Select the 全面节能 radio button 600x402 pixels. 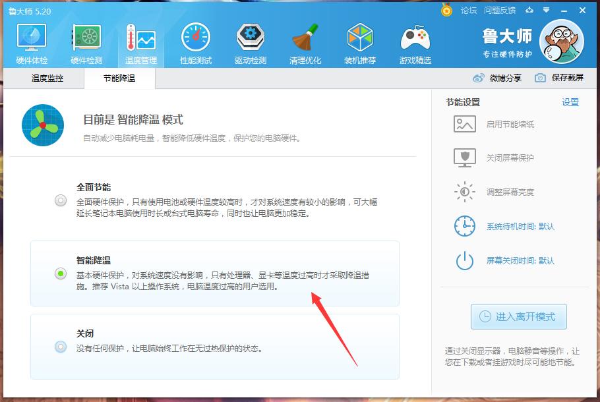tap(61, 200)
